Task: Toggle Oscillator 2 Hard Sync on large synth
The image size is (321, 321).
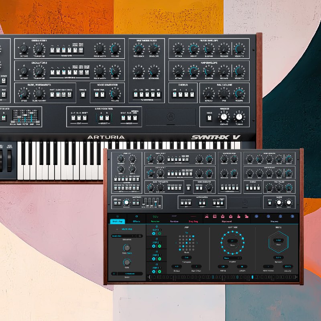Action: click(87, 72)
